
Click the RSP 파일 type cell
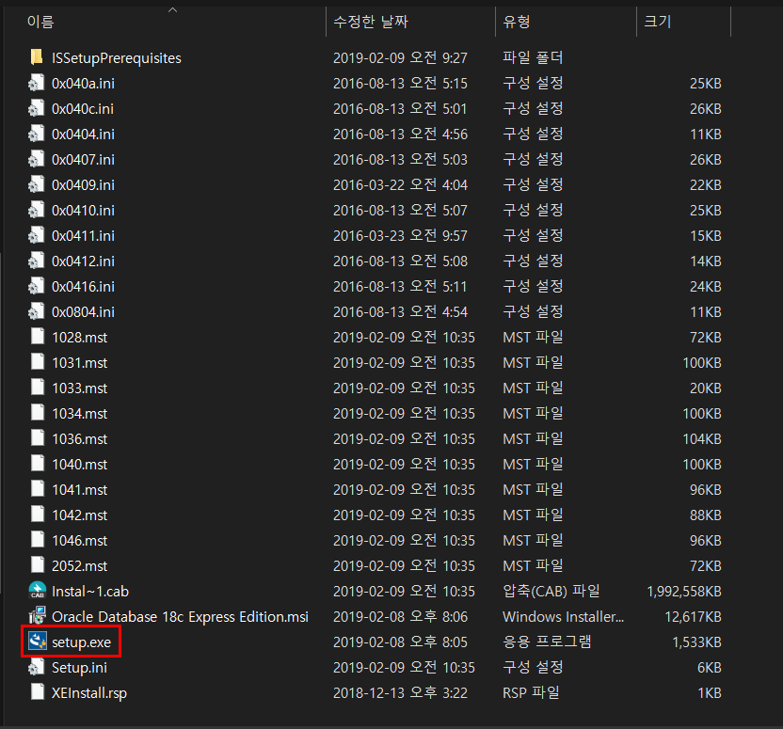531,692
